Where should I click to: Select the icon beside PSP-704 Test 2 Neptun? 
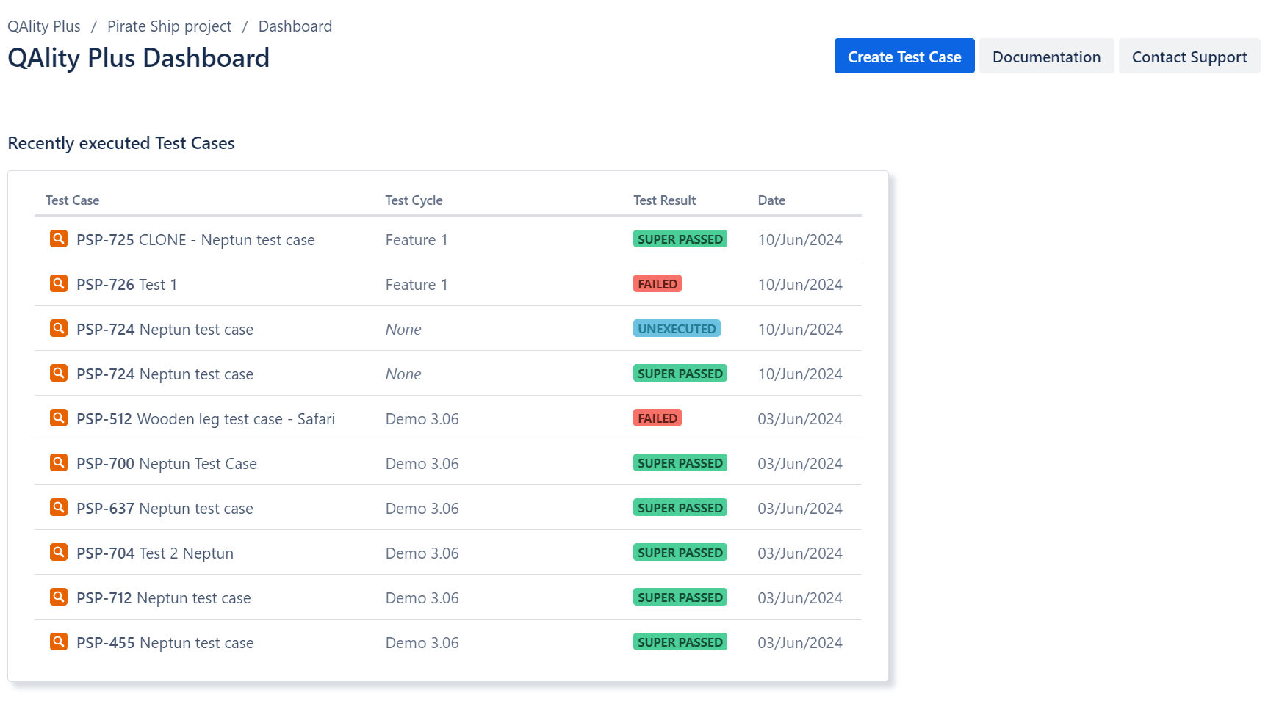pos(58,552)
